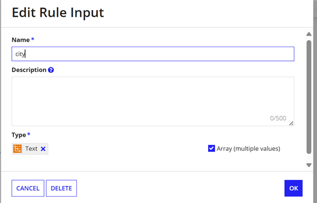This screenshot has width=317, height=203.
Task: Click the CANCEL button
Action: coord(28,188)
